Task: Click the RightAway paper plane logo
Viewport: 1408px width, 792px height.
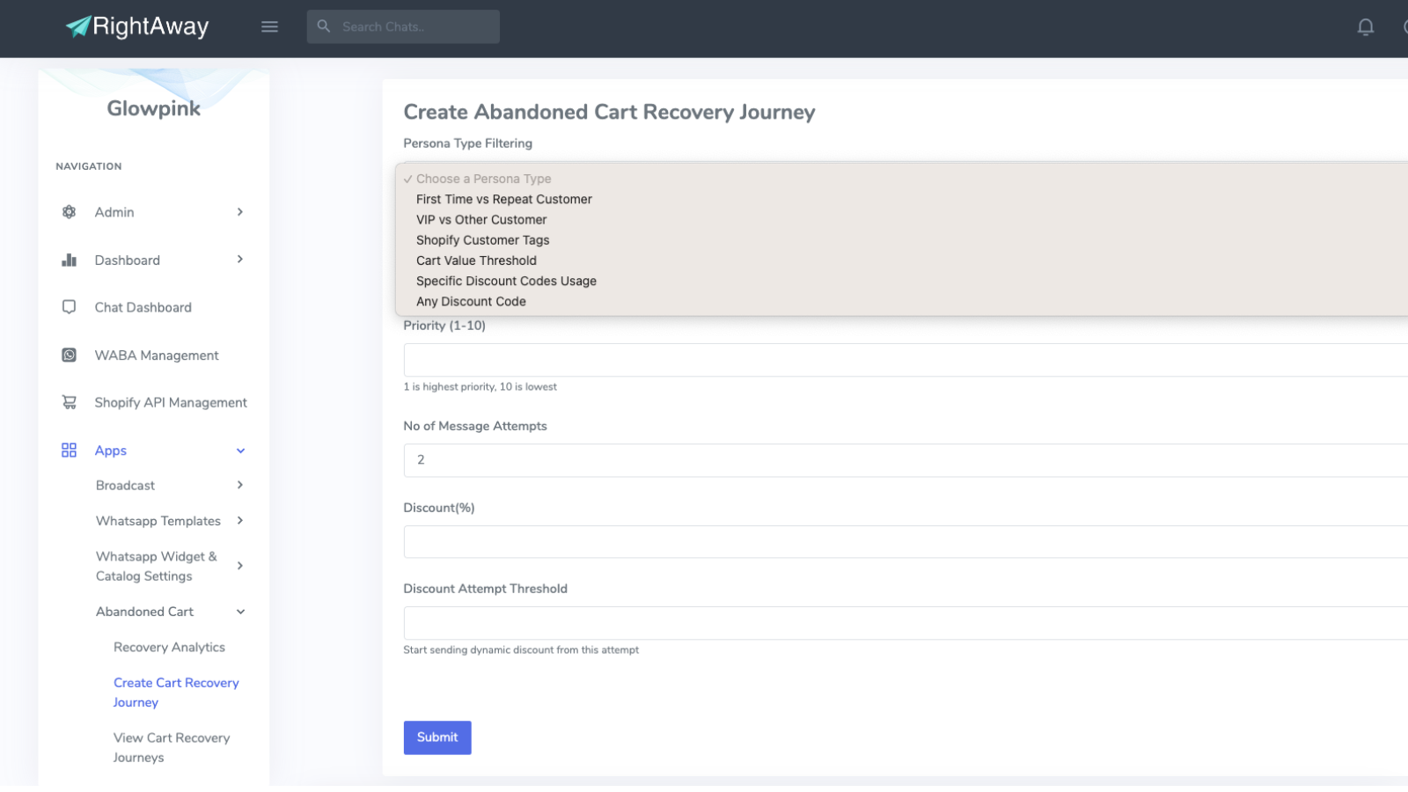Action: click(78, 26)
